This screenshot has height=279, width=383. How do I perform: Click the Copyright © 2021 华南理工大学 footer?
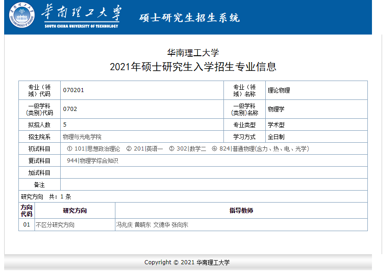click(x=187, y=262)
